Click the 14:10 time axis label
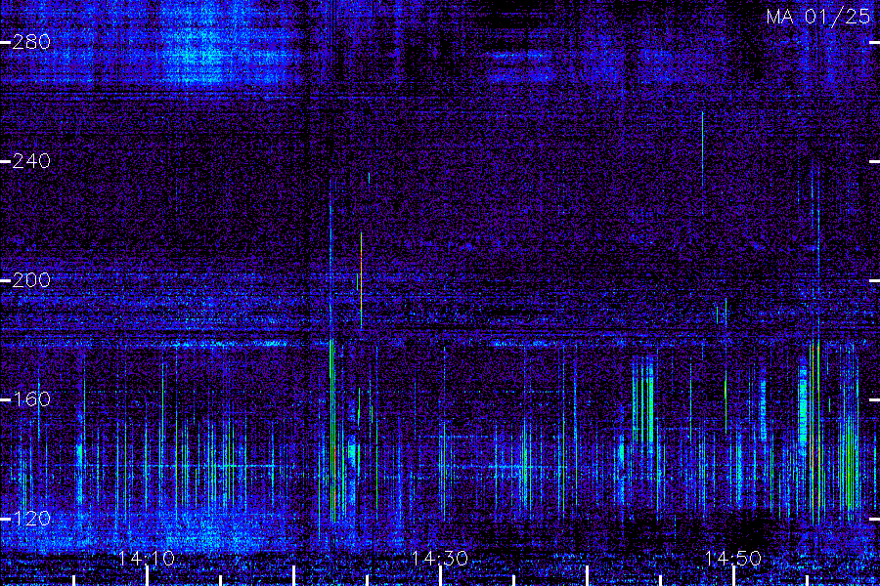The width and height of the screenshot is (880, 586). point(147,559)
